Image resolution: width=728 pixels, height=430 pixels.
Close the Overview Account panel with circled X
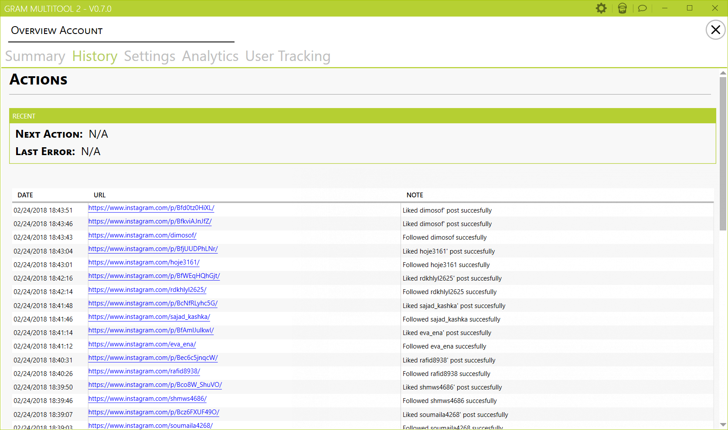[x=715, y=30]
